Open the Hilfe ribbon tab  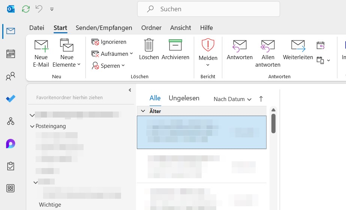[207, 28]
